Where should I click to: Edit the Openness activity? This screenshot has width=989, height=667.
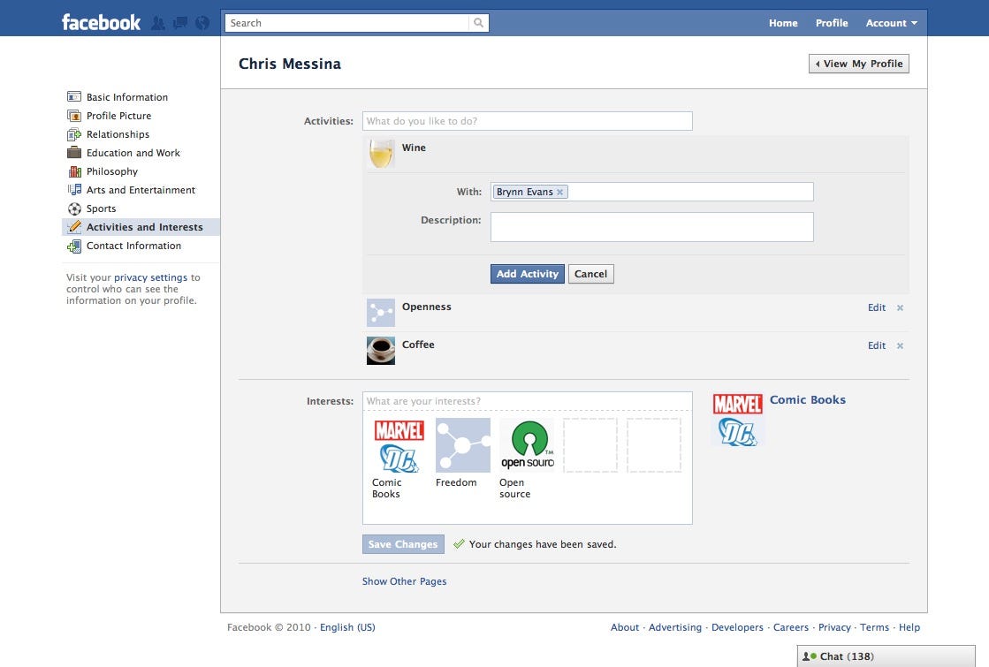[877, 307]
